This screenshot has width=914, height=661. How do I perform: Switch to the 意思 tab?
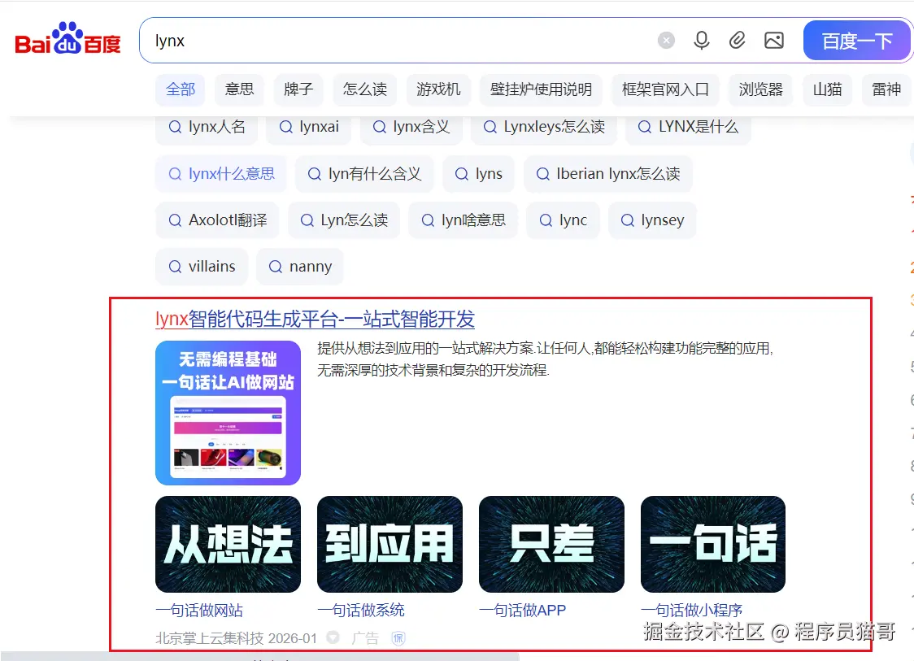(x=239, y=89)
